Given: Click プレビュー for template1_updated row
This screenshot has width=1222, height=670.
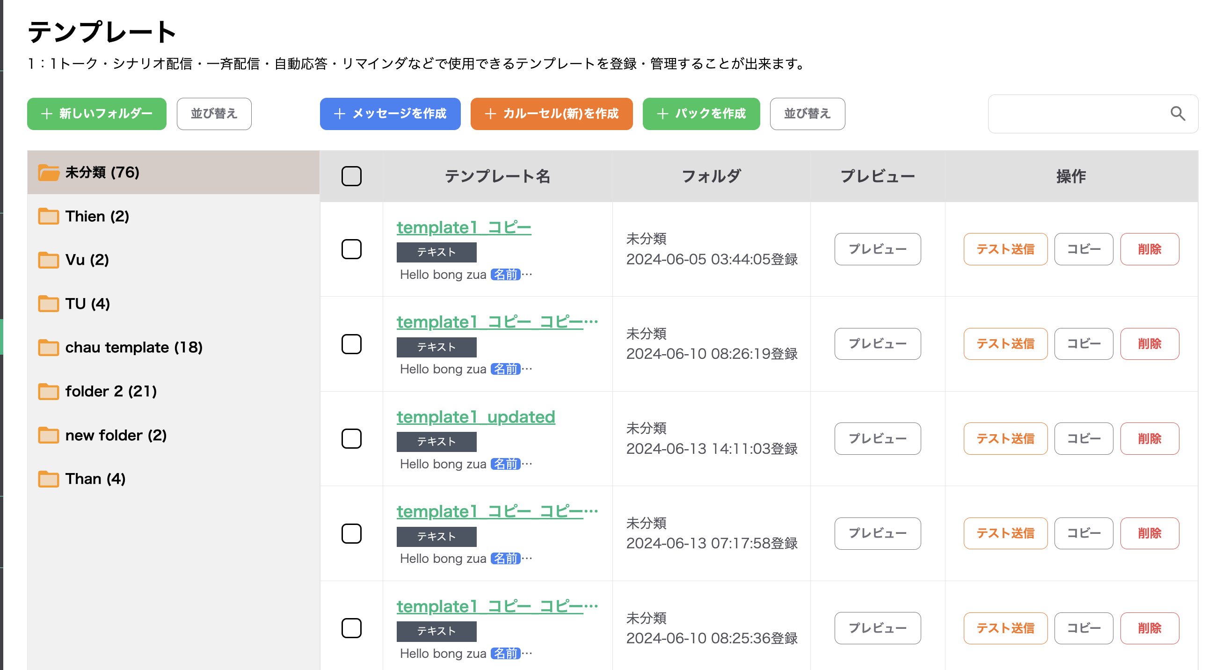Looking at the screenshot, I should click(878, 439).
